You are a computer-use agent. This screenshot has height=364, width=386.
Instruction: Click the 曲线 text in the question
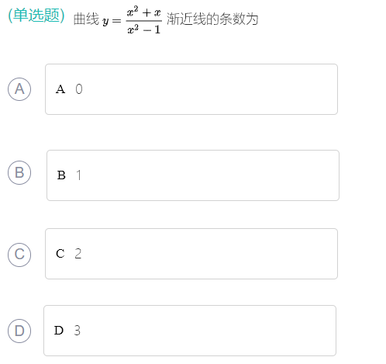86,19
